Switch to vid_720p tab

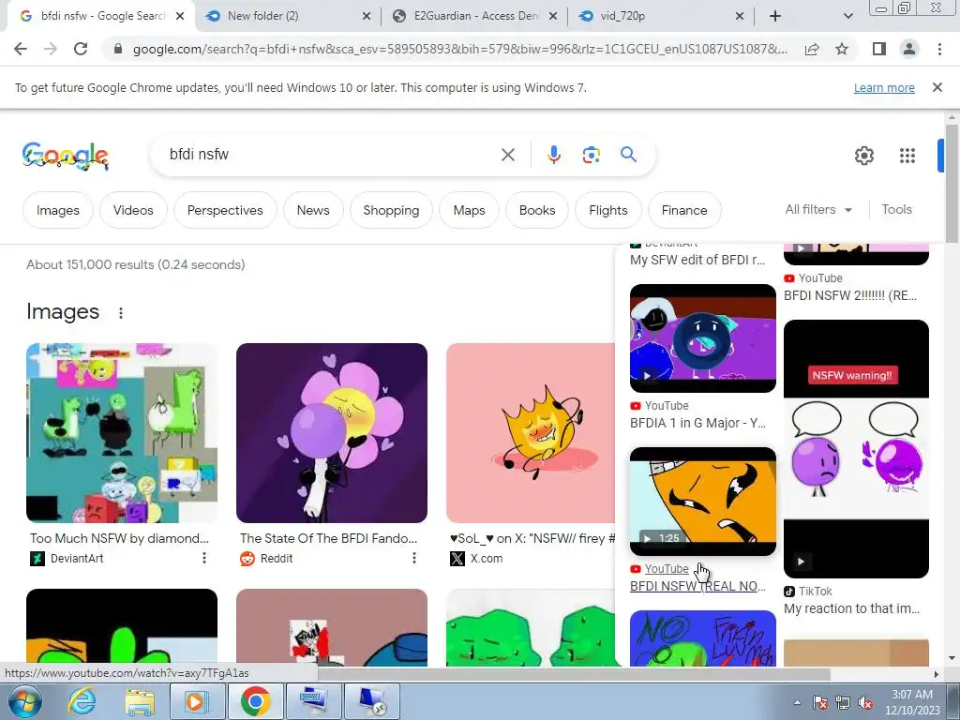click(661, 16)
